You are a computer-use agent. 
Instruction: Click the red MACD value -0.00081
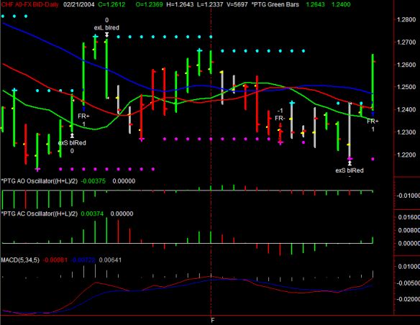click(55, 260)
